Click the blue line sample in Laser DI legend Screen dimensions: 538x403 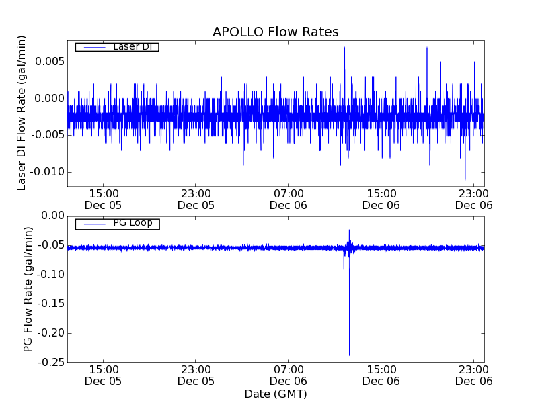(x=94, y=47)
